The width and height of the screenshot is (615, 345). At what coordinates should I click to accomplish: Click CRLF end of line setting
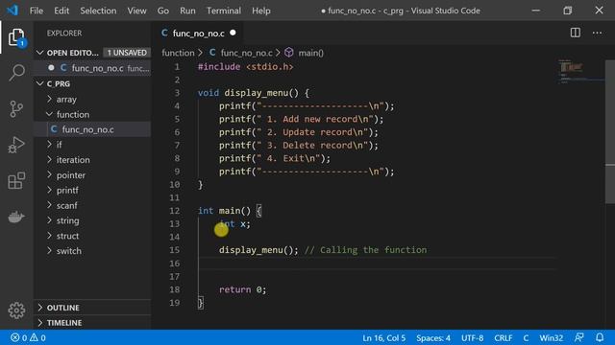504,337
